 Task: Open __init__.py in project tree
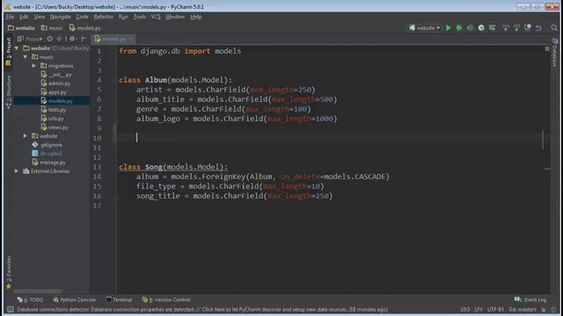tap(56, 75)
